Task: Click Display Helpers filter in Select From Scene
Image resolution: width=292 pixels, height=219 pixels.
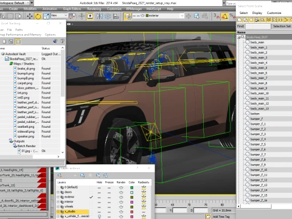Action: tap(263, 20)
